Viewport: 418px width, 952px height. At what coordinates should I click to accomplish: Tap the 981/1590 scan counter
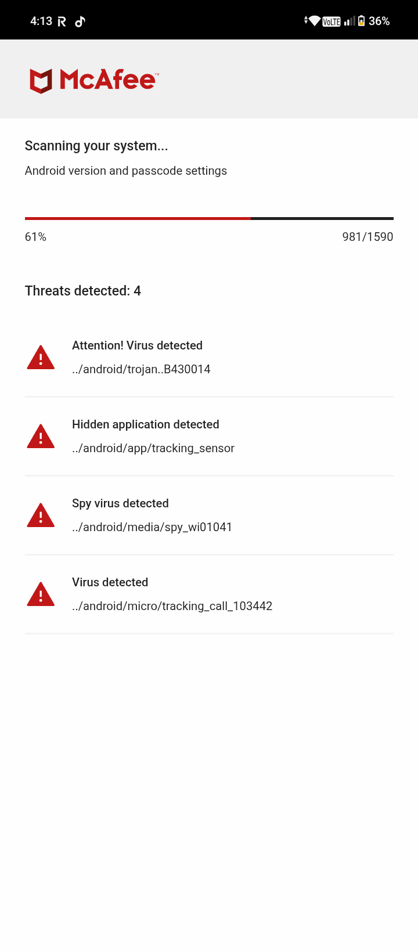pos(367,237)
